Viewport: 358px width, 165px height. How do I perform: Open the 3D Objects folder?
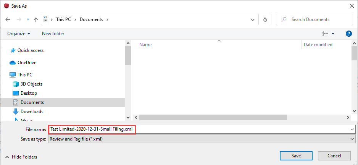[x=31, y=84]
